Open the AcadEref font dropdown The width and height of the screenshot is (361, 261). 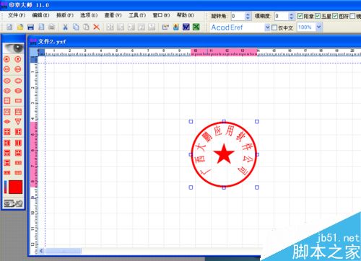[x=267, y=27]
